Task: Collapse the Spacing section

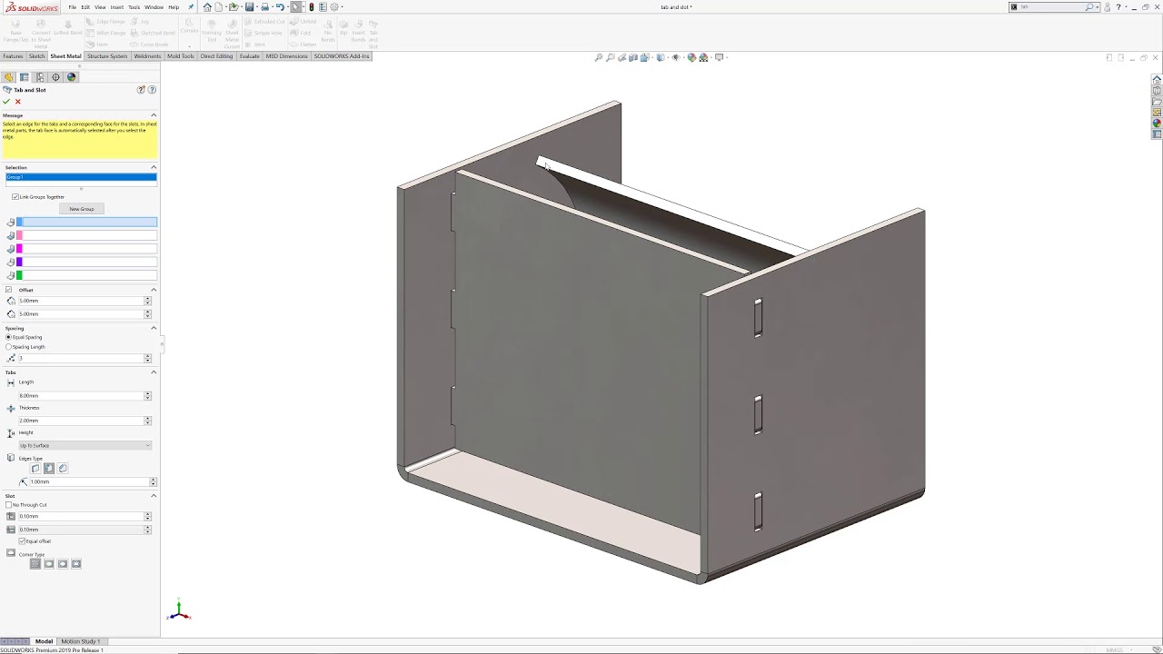Action: pyautogui.click(x=154, y=328)
